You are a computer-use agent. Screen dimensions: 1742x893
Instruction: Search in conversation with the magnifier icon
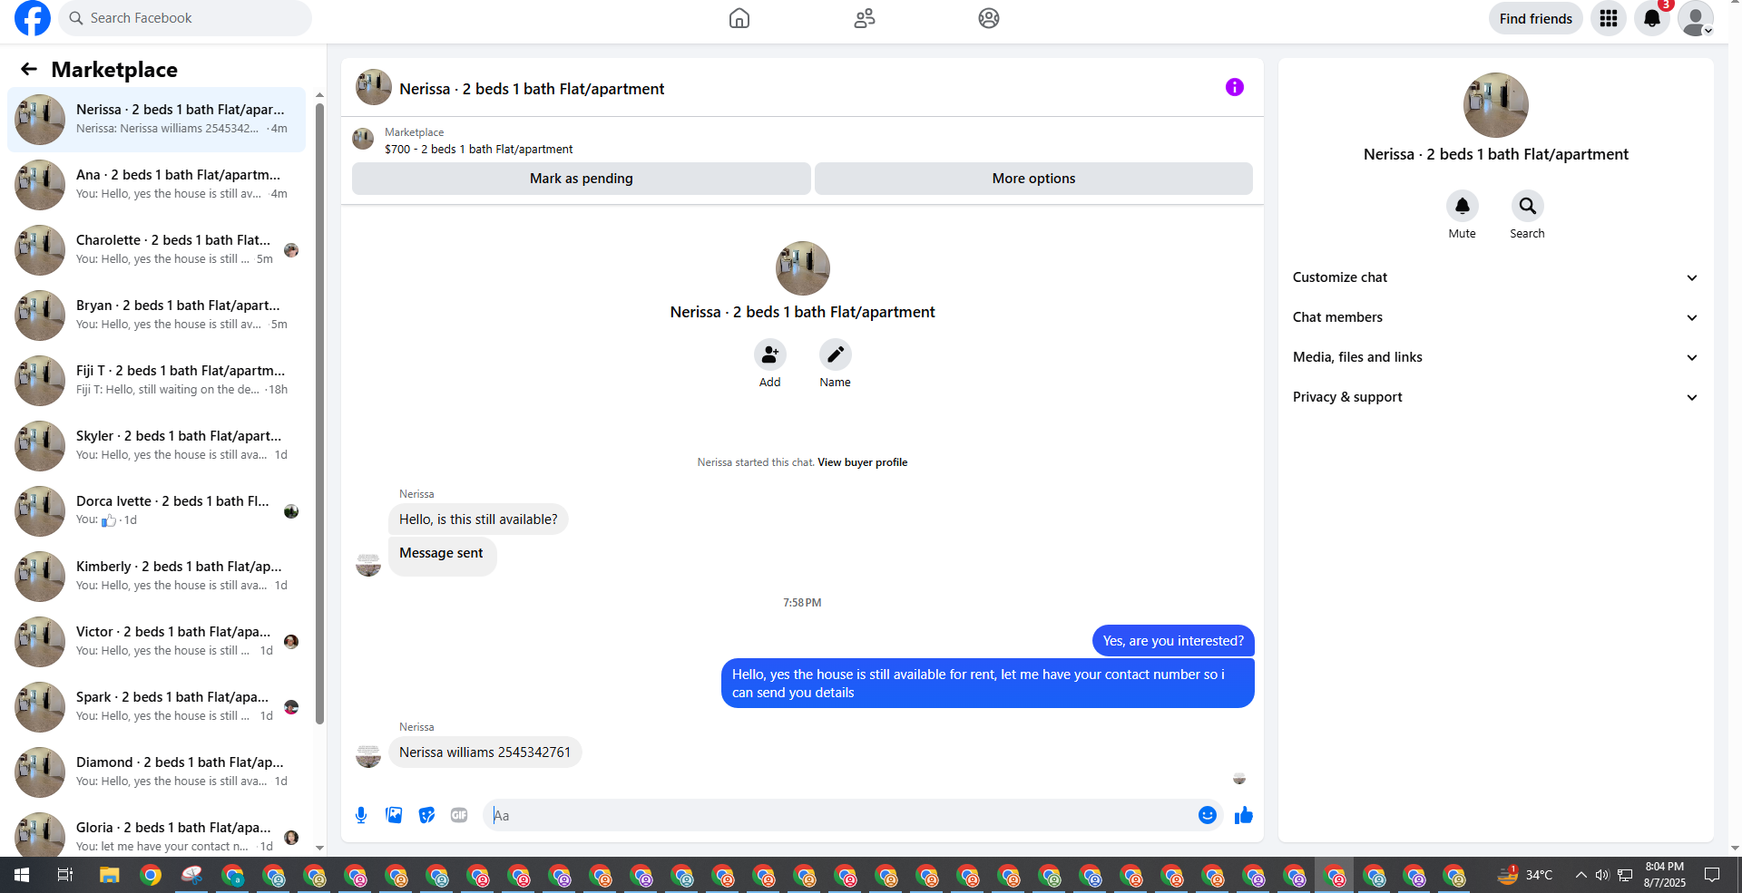(1528, 206)
